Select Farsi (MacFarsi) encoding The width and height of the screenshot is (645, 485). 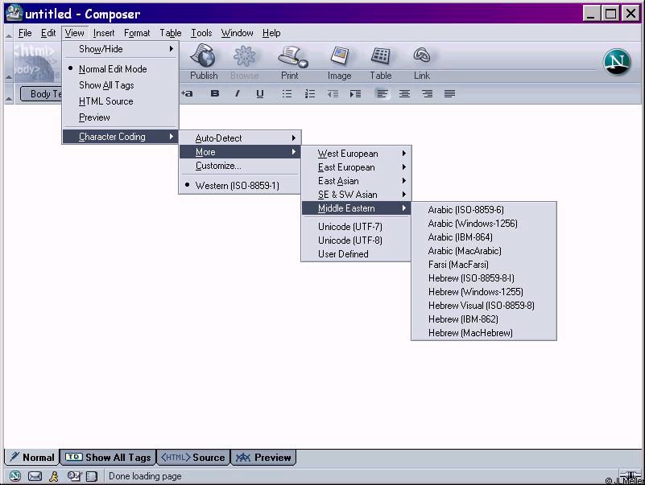(484, 265)
